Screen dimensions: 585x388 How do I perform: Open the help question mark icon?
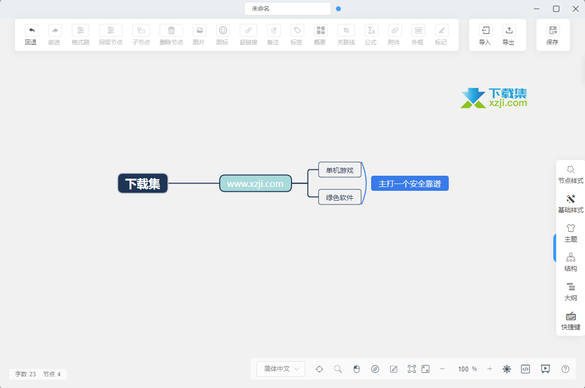coord(565,369)
